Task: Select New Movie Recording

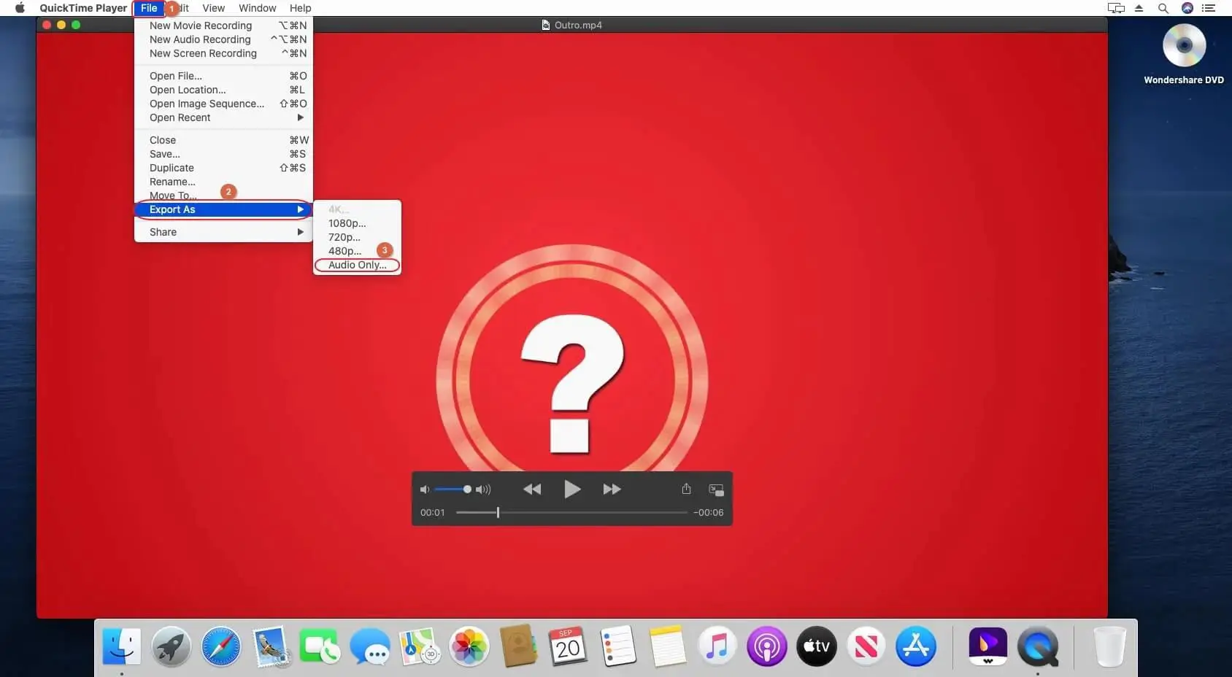Action: point(223,26)
